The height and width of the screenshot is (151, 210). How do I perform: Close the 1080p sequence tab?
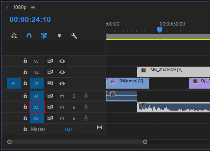coord(7,8)
